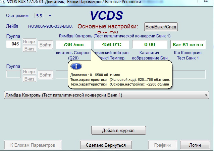Click the Кат.B1 не в н value
The image size is (214, 151).
coord(188,44)
